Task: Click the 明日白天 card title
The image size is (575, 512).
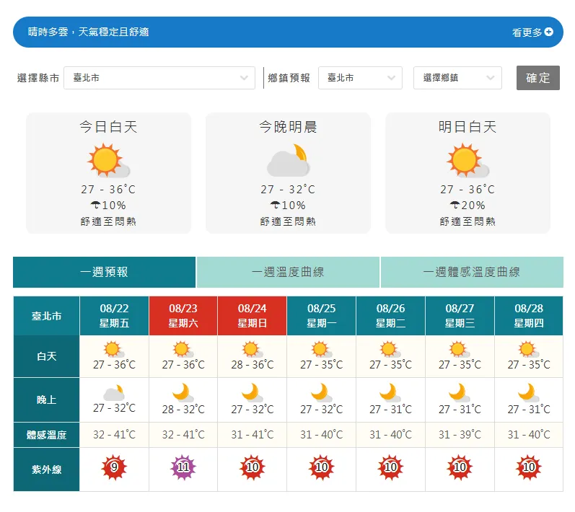Action: click(468, 127)
